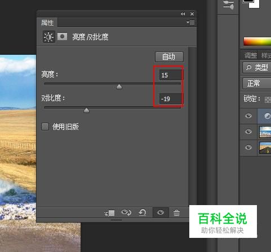The image size is (271, 252).
Task: Click the background color swatch at top
Action: [x=256, y=5]
